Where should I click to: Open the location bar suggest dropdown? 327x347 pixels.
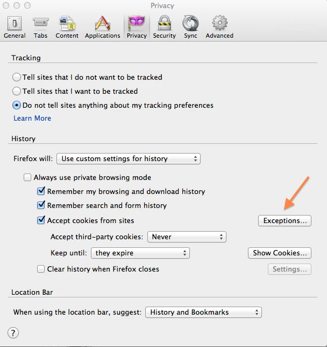click(203, 313)
